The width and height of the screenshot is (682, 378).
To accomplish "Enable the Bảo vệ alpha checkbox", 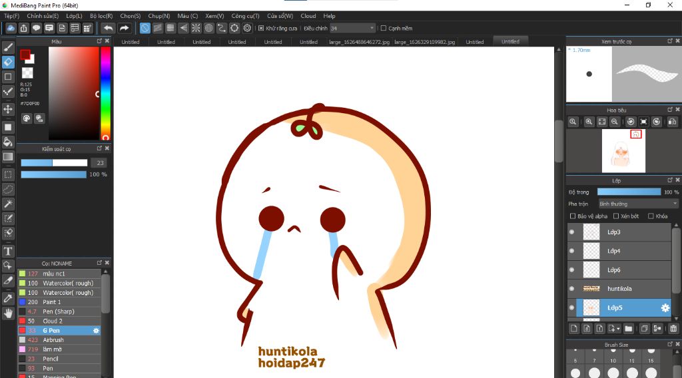I will tap(573, 216).
